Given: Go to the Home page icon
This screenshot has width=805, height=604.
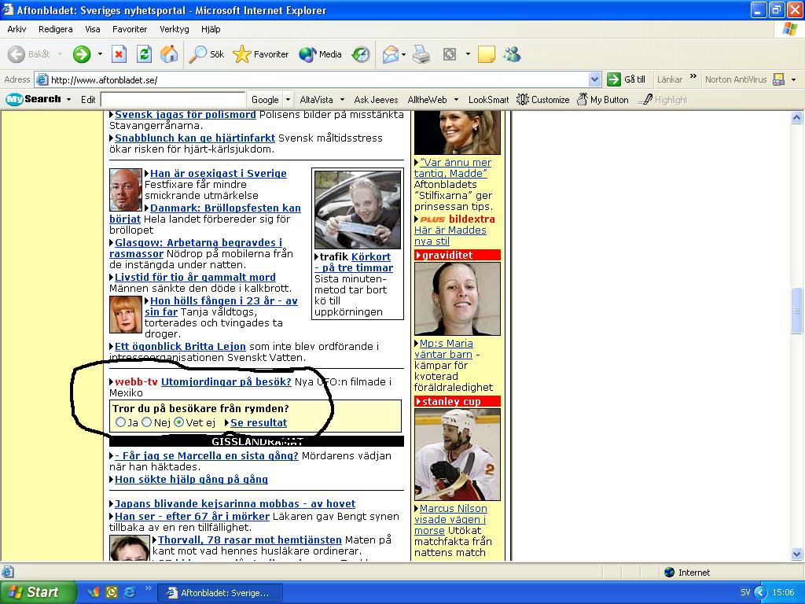Looking at the screenshot, I should click(x=169, y=54).
